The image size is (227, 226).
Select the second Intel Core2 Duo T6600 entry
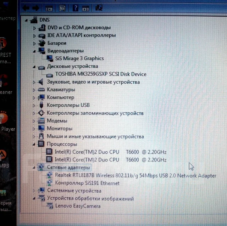[x=111, y=160]
